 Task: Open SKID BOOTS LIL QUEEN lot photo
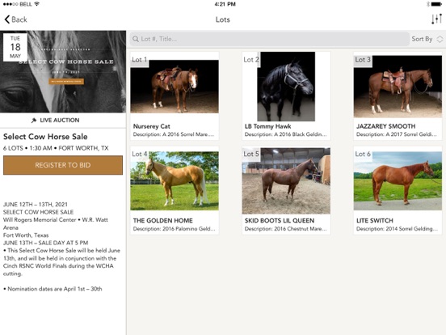click(x=286, y=181)
